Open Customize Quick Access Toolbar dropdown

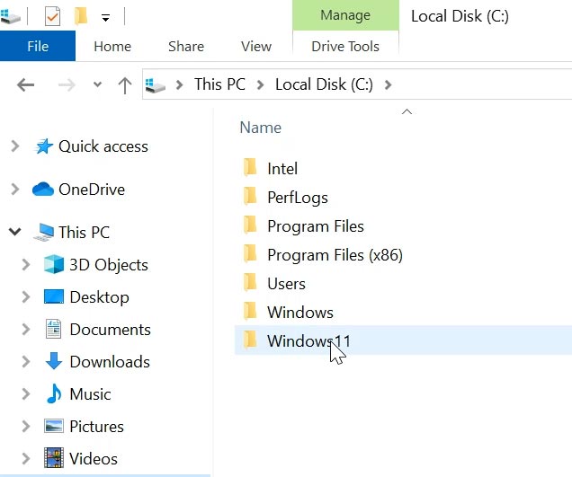(105, 17)
